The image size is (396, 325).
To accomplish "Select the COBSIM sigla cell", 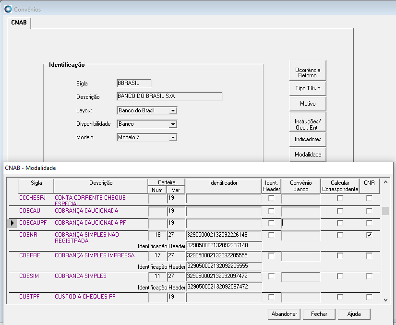I will point(29,276).
